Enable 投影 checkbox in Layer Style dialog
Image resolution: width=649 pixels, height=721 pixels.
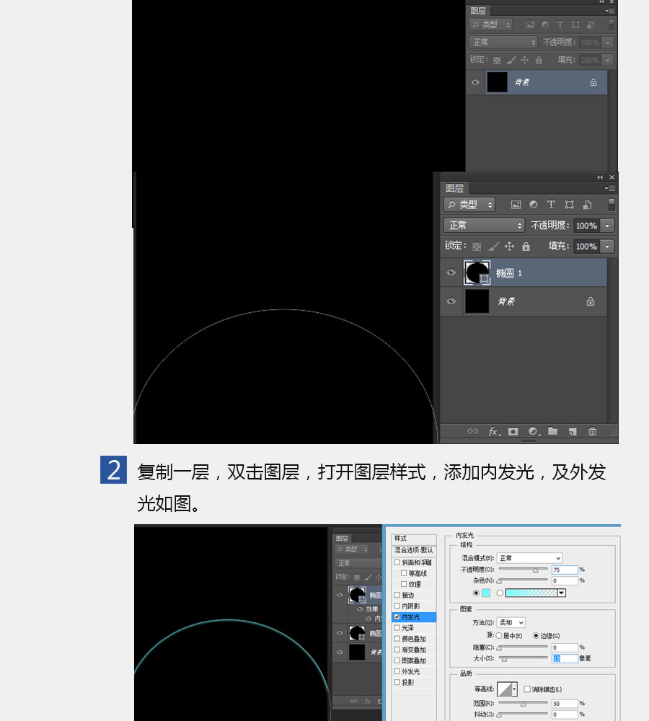tap(397, 682)
